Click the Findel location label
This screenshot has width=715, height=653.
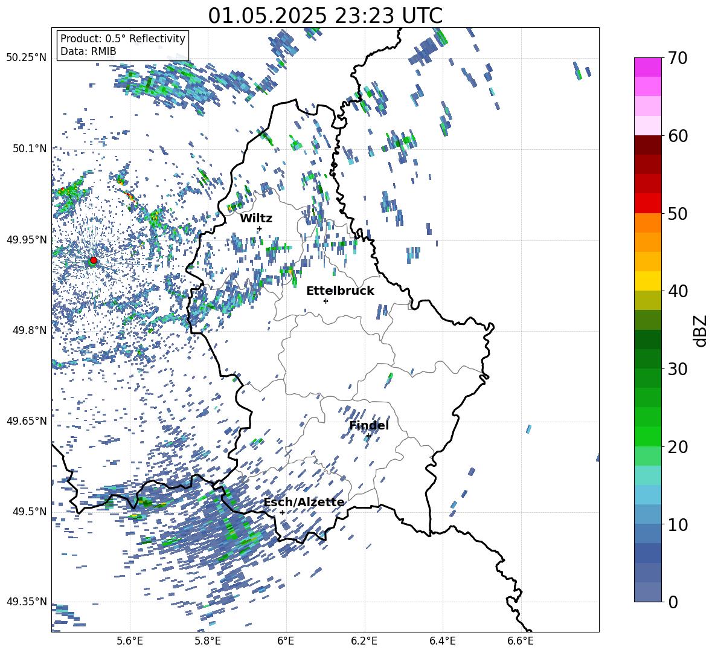tap(369, 425)
